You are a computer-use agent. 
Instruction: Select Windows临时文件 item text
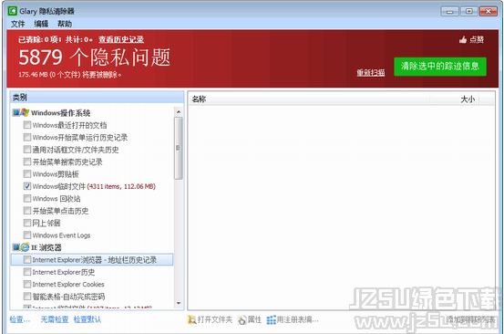point(94,186)
